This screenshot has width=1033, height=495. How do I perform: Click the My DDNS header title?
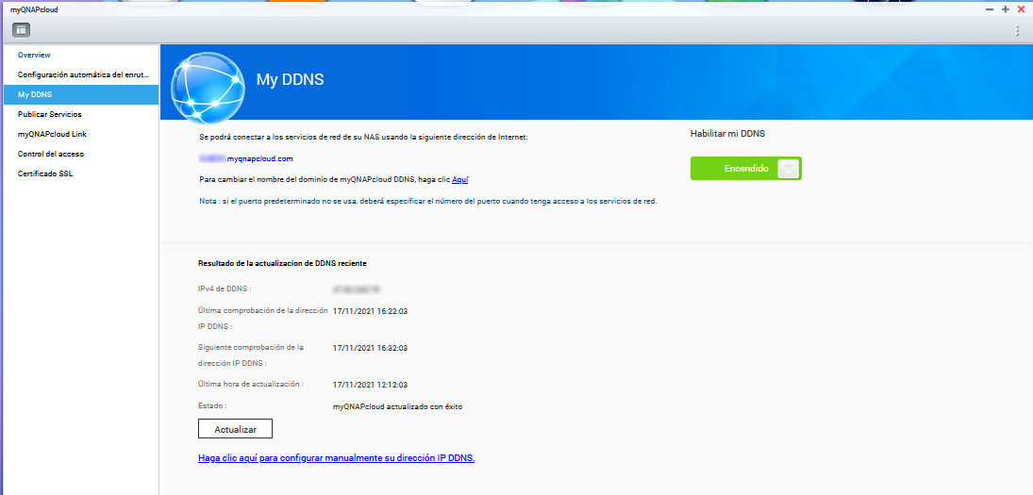(290, 80)
